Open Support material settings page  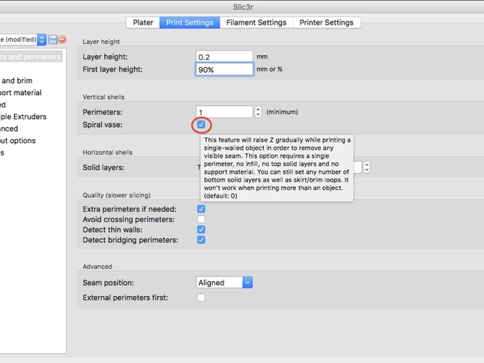(x=26, y=92)
